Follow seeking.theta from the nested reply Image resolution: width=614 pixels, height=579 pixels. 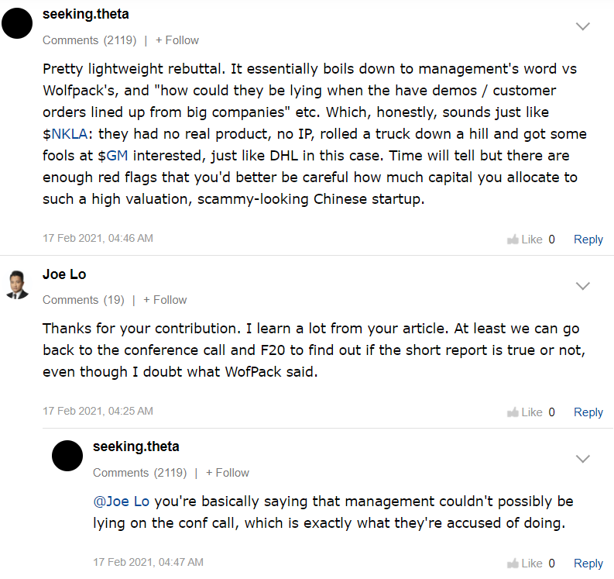click(x=228, y=473)
